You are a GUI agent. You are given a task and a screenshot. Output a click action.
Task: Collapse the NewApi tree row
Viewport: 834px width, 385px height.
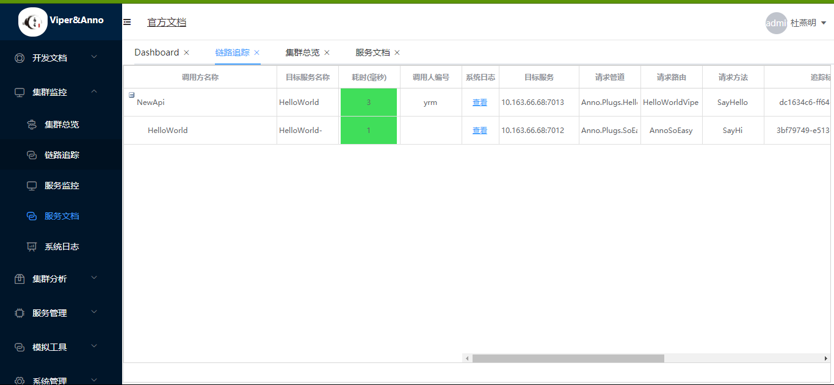132,95
